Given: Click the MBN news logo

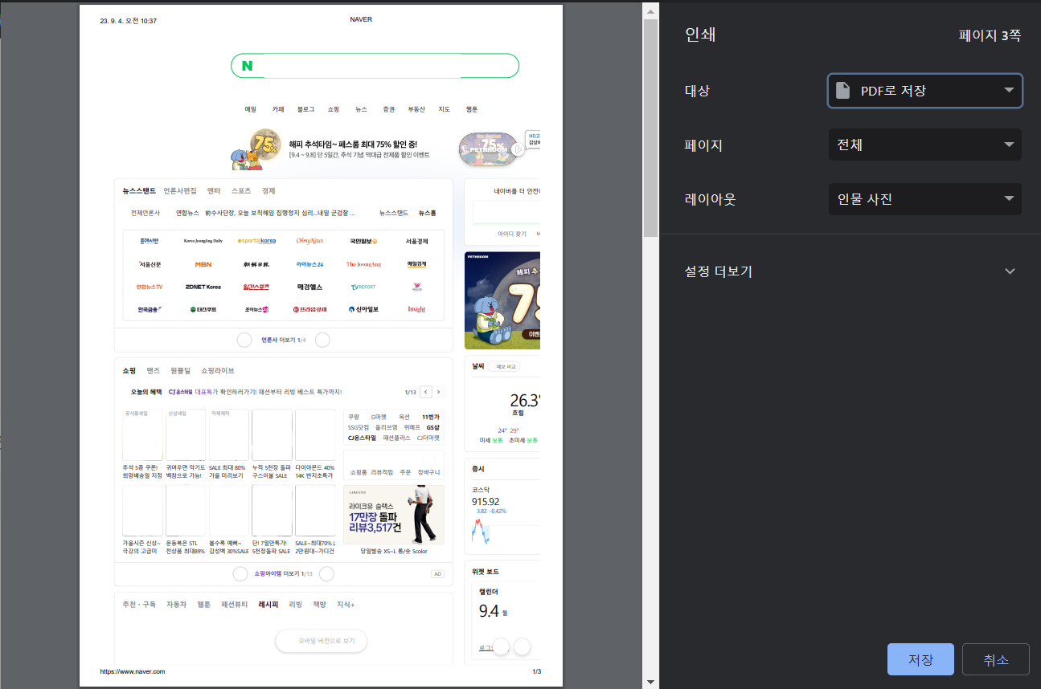Looking at the screenshot, I should 203,264.
